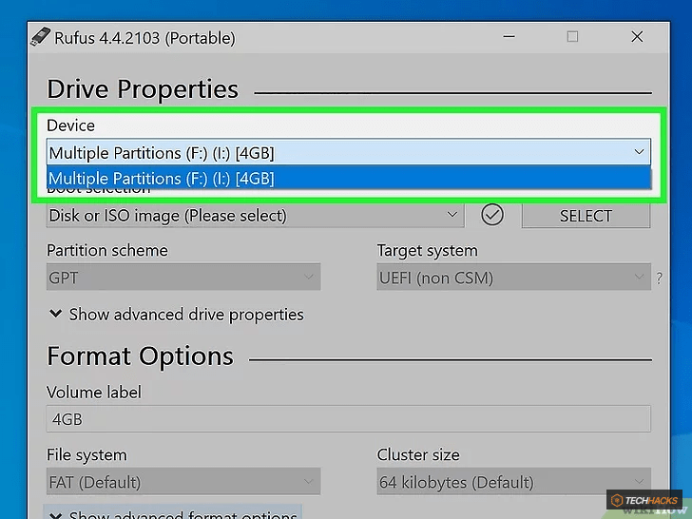Open the Device dropdown arrow
The image size is (692, 519).
tap(639, 152)
